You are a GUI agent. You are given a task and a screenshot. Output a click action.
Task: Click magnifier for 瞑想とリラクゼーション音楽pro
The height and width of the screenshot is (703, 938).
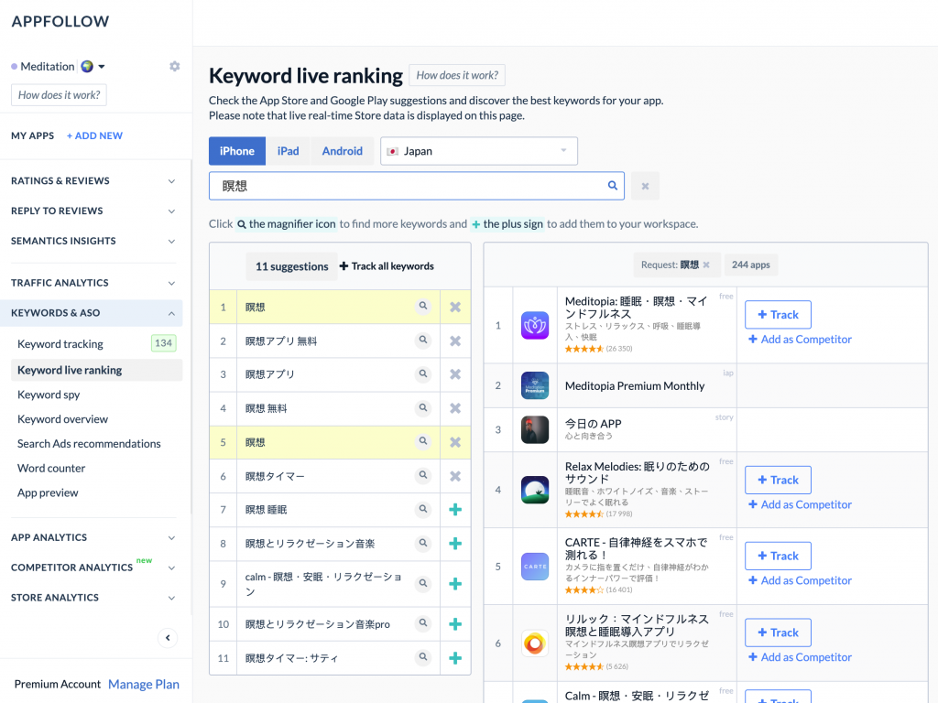[423, 622]
